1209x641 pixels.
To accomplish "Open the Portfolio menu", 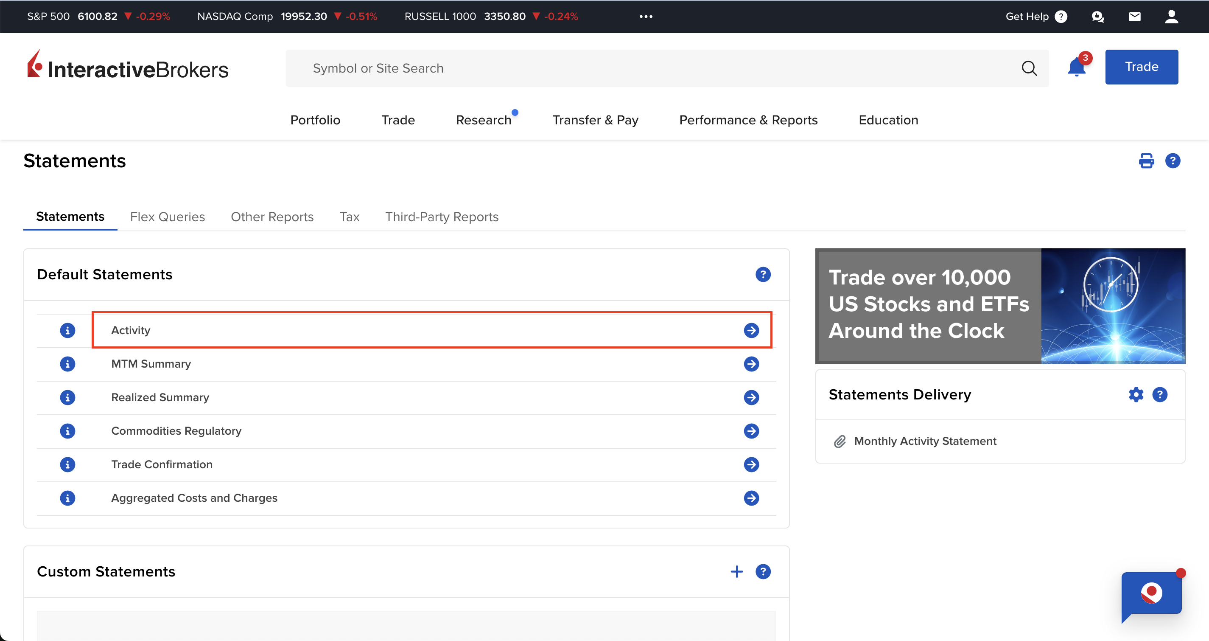I will (x=315, y=120).
